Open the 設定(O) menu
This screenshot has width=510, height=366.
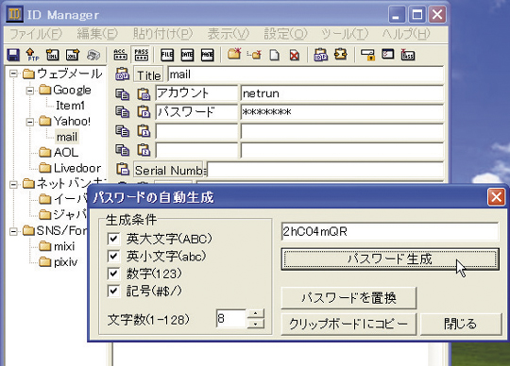[285, 34]
